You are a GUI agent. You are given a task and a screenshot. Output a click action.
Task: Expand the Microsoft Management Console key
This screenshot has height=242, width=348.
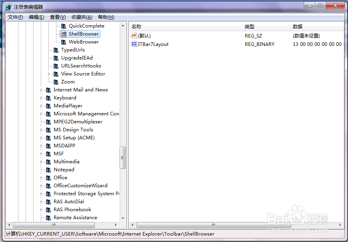point(41,114)
